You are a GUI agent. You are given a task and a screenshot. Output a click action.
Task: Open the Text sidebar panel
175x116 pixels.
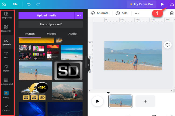pos(6,55)
